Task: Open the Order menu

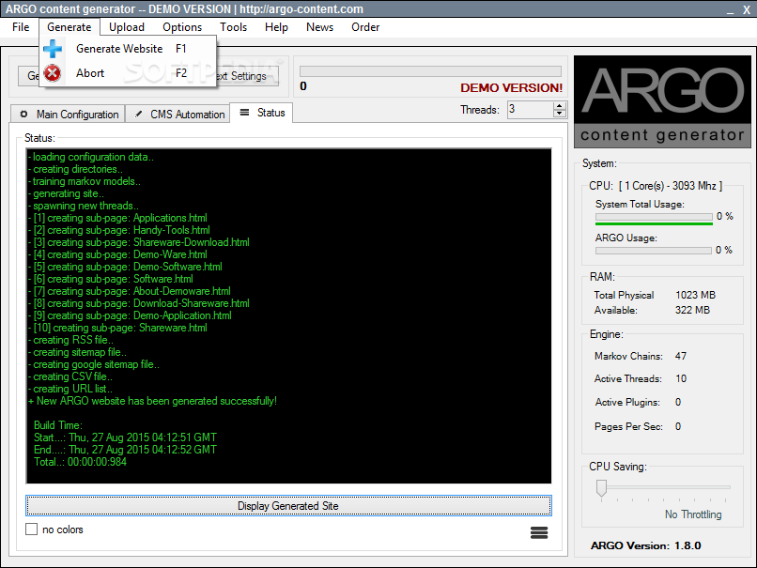Action: point(365,27)
